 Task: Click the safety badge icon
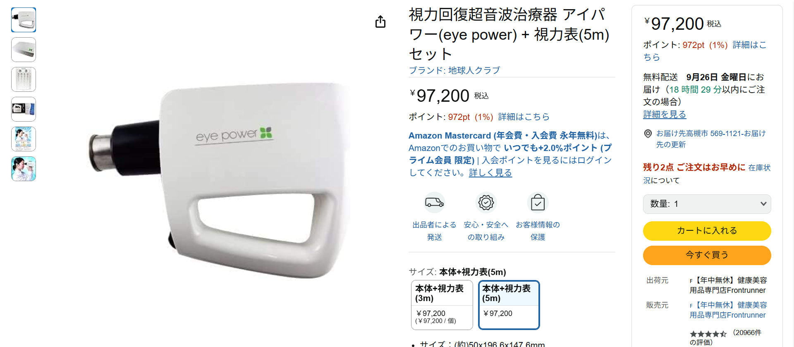pos(486,203)
